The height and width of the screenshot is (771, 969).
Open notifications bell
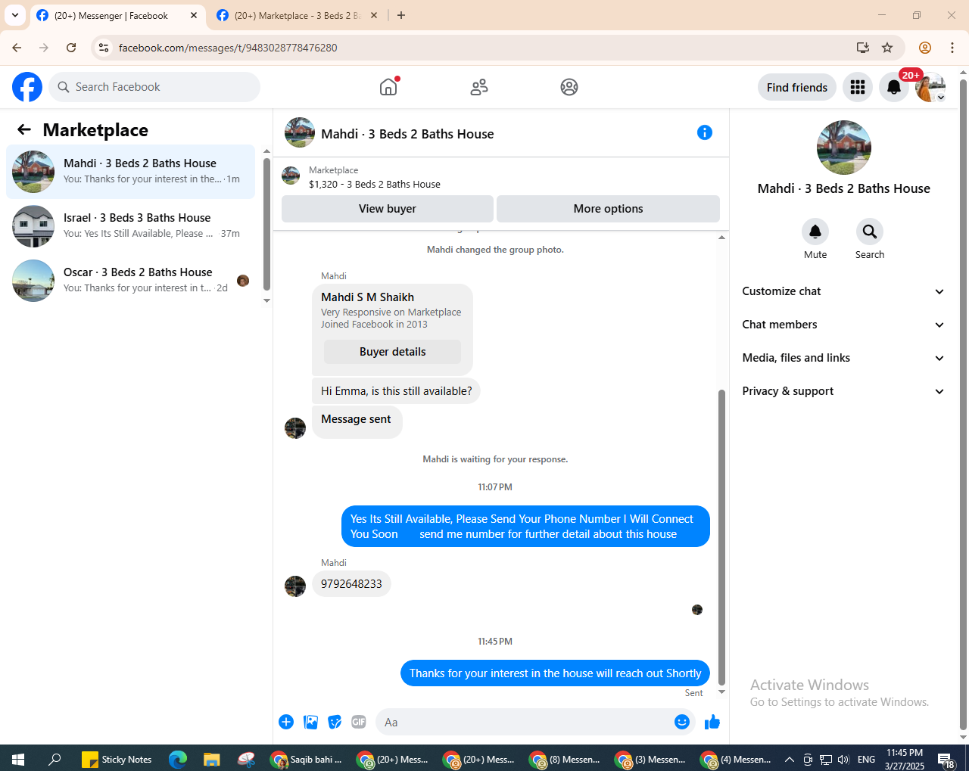coord(894,87)
